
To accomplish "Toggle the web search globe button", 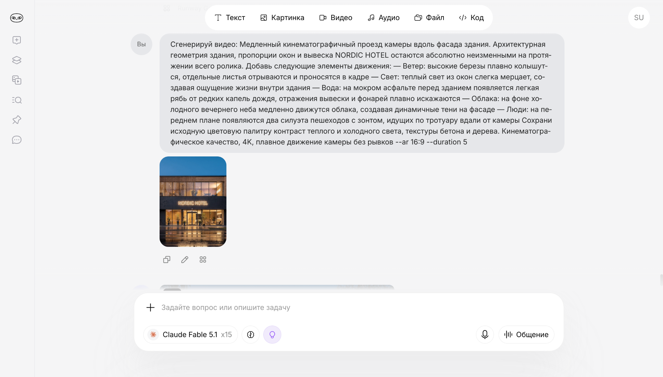I will click(251, 335).
